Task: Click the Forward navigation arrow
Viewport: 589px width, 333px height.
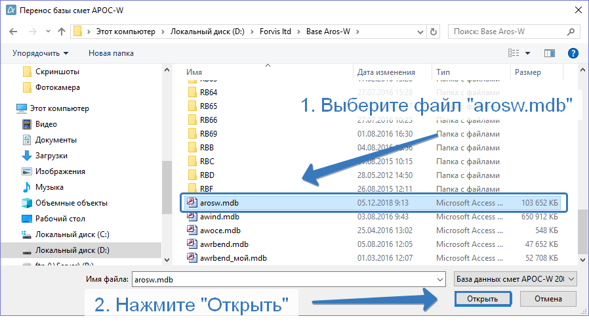Action: coord(33,32)
